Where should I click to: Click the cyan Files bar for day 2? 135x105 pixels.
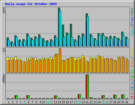click(x=13, y=45)
